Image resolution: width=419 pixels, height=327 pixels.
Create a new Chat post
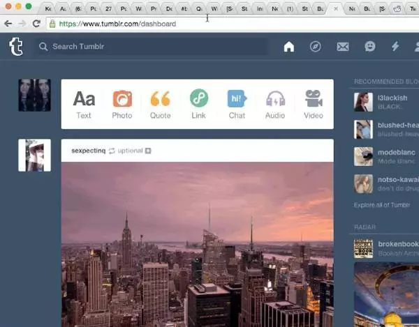(237, 105)
